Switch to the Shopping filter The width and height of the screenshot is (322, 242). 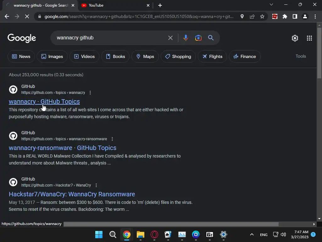(x=178, y=56)
